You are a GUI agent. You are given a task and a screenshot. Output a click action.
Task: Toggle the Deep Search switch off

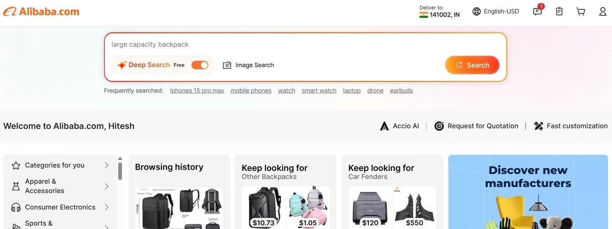pos(200,65)
